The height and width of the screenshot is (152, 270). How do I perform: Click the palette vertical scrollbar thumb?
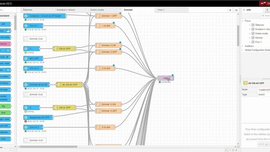[15, 23]
